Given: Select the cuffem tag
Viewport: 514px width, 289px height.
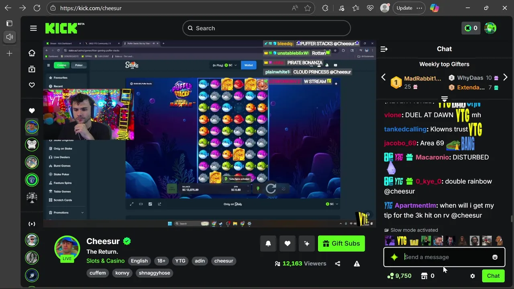Looking at the screenshot, I should click(98, 273).
